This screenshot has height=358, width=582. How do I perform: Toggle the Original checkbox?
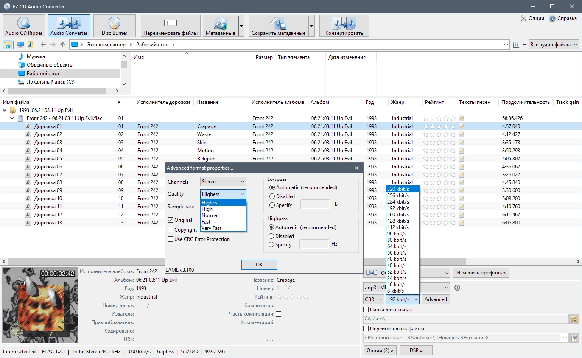click(171, 220)
